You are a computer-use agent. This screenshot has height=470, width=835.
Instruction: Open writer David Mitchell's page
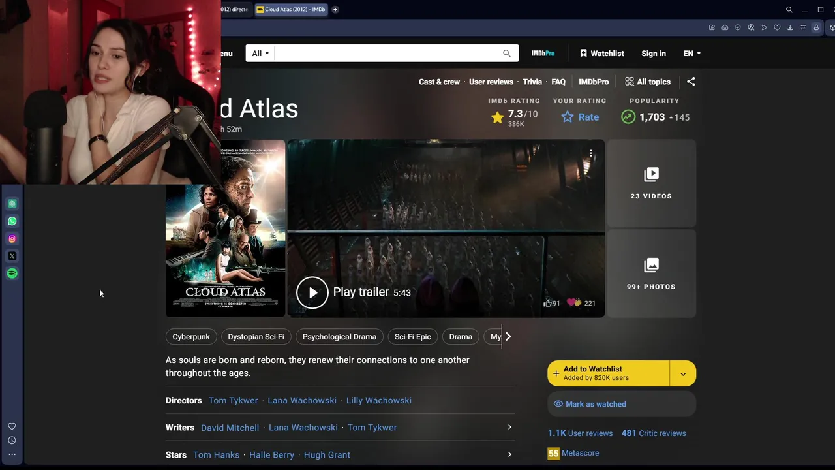click(230, 428)
